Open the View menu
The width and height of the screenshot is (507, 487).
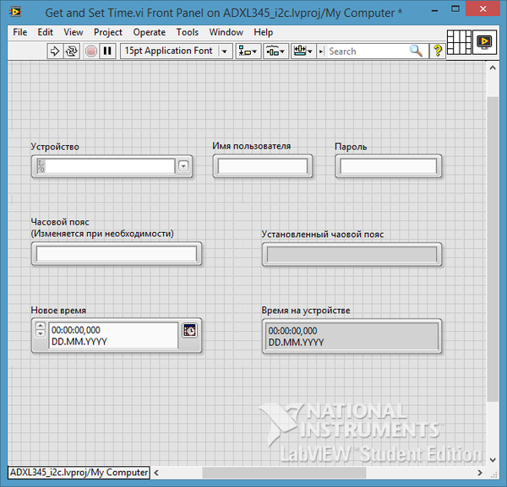[x=74, y=32]
